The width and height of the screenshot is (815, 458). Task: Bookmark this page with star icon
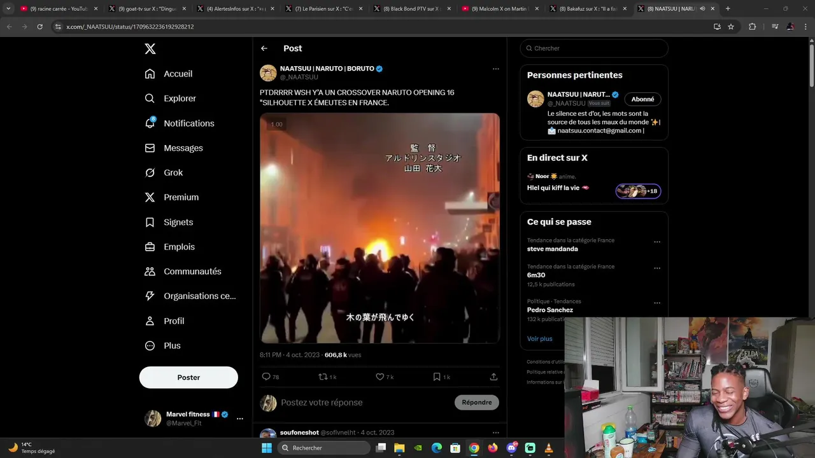click(x=731, y=27)
